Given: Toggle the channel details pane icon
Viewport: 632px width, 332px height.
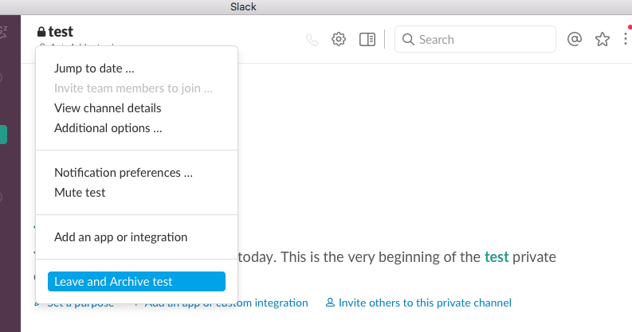Looking at the screenshot, I should (x=367, y=39).
